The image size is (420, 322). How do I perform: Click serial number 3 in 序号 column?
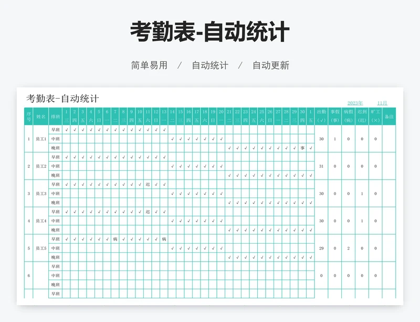(x=29, y=194)
